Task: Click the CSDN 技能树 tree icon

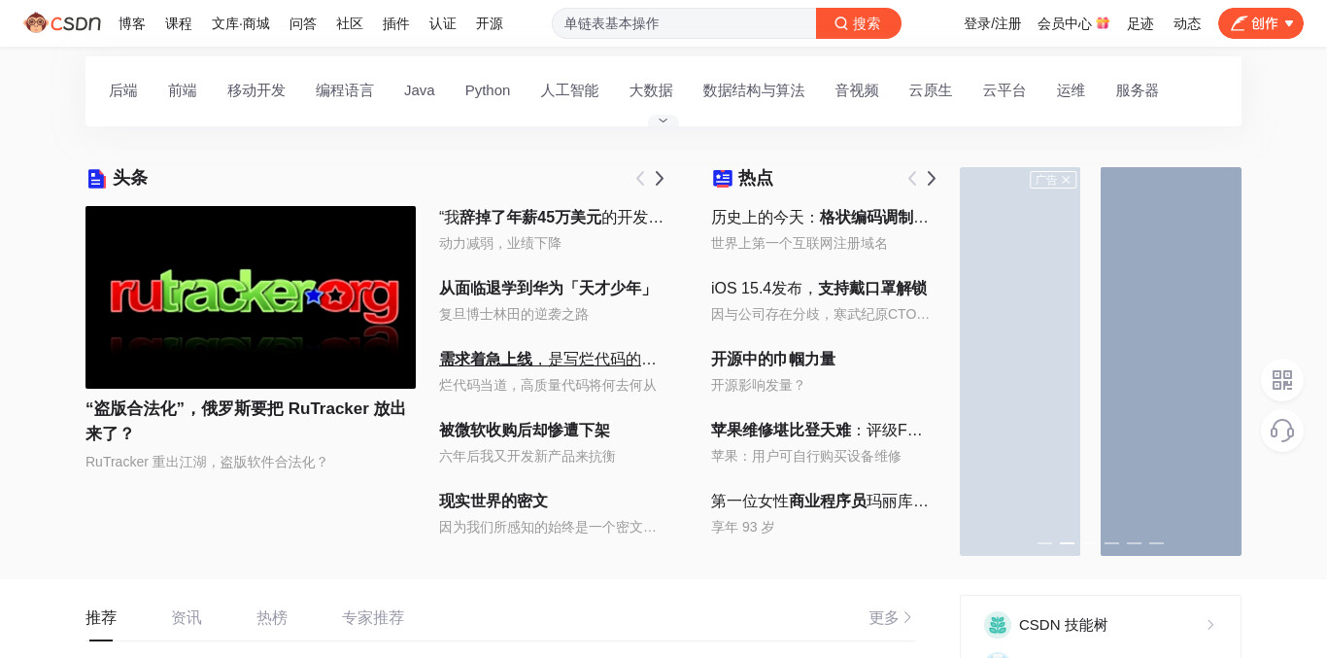Action: [998, 625]
